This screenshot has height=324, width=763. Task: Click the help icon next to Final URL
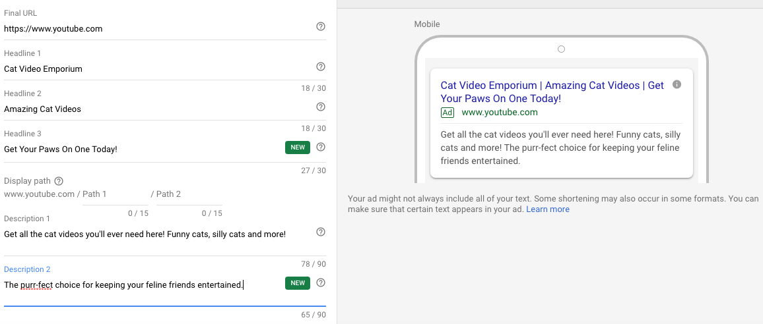321,26
